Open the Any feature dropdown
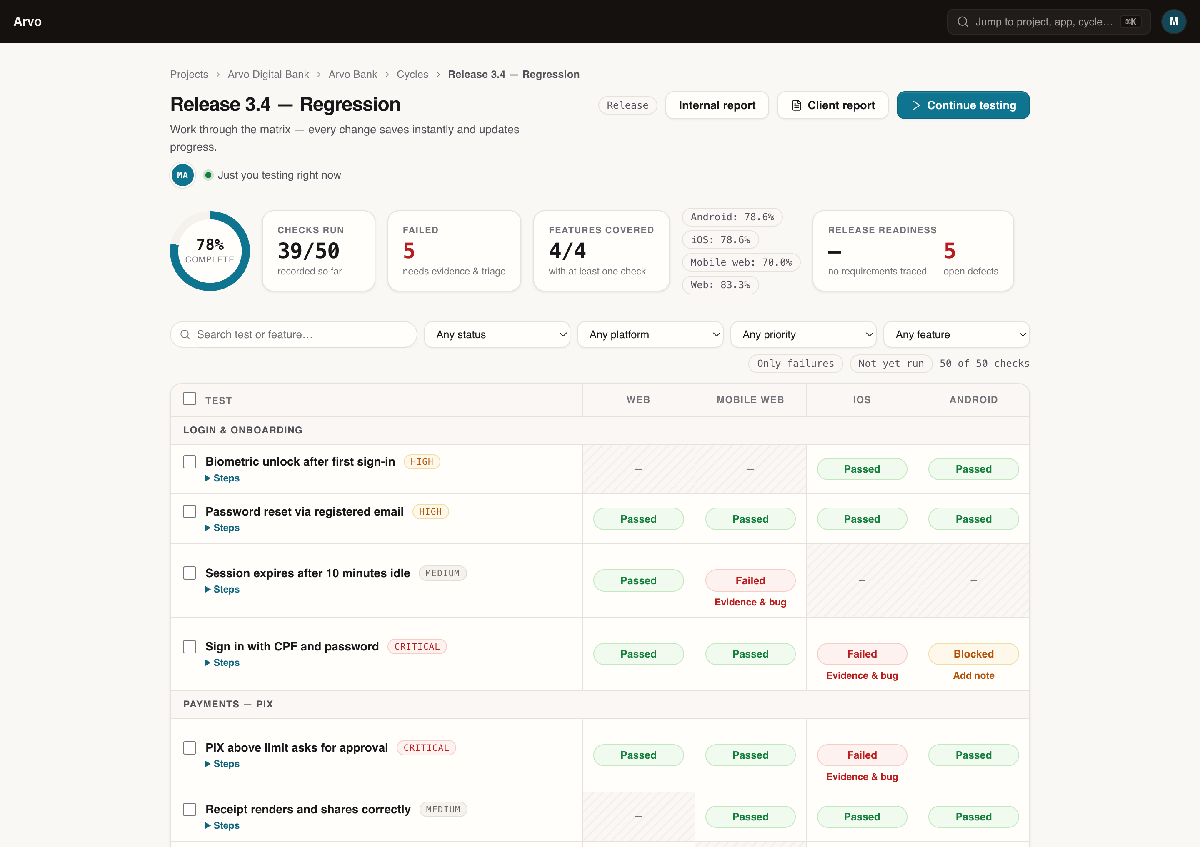The width and height of the screenshot is (1200, 847). click(x=956, y=334)
